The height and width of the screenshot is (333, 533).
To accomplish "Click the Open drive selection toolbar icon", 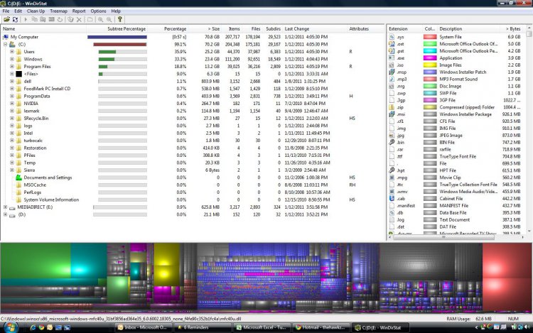I will [x=6, y=20].
